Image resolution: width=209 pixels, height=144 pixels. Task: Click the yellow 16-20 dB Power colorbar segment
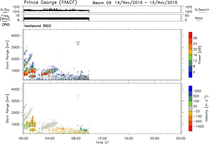tap(190, 52)
